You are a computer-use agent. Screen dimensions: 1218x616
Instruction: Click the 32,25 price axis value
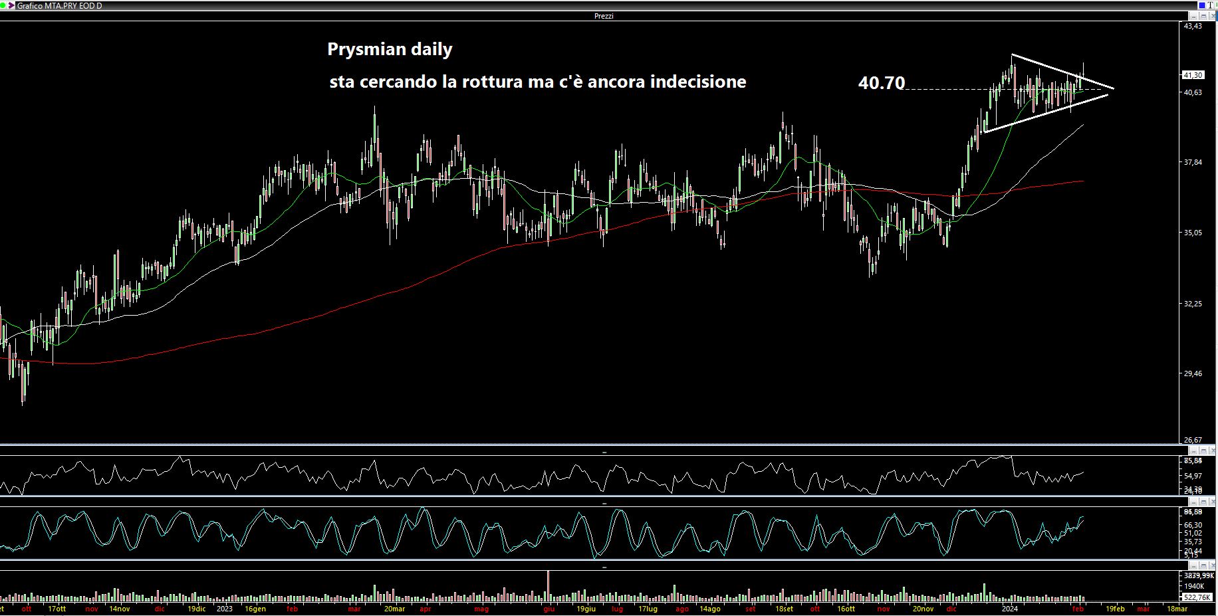[1193, 304]
